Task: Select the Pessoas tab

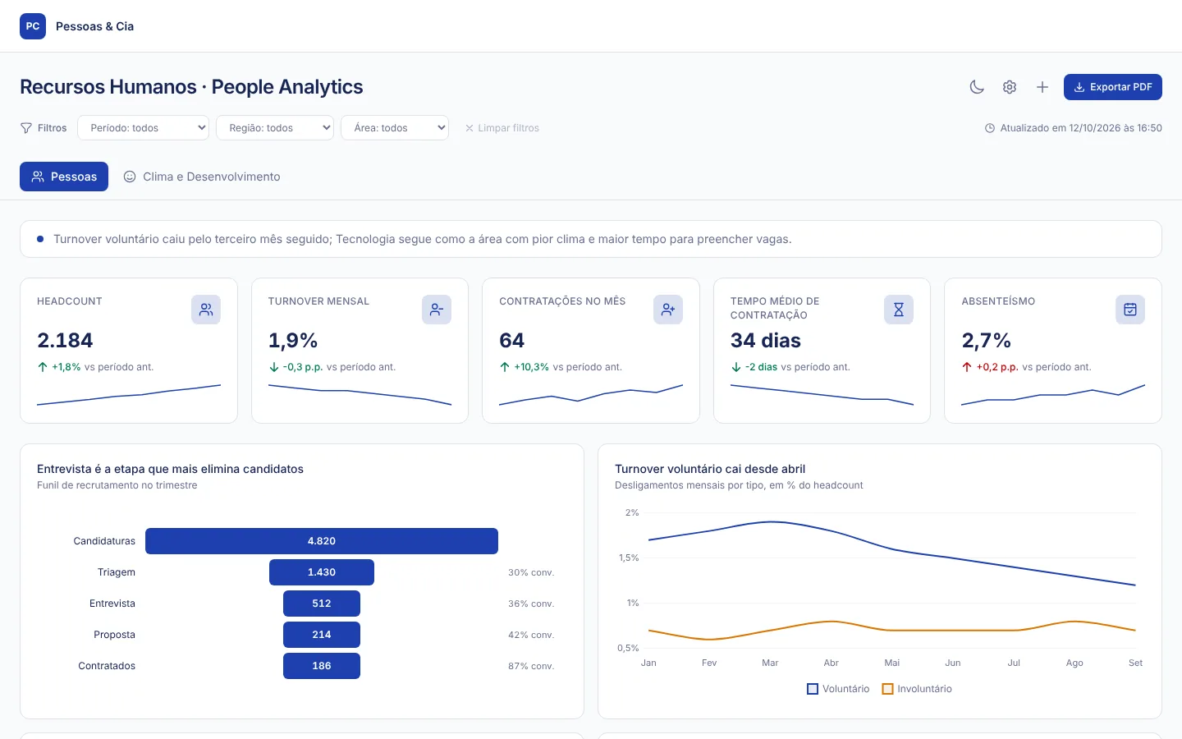Action: pyautogui.click(x=64, y=177)
